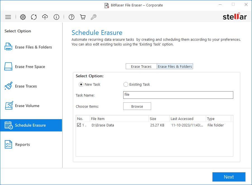This screenshot has width=252, height=185.
Task: Click the Next button
Action: pyautogui.click(x=229, y=177)
